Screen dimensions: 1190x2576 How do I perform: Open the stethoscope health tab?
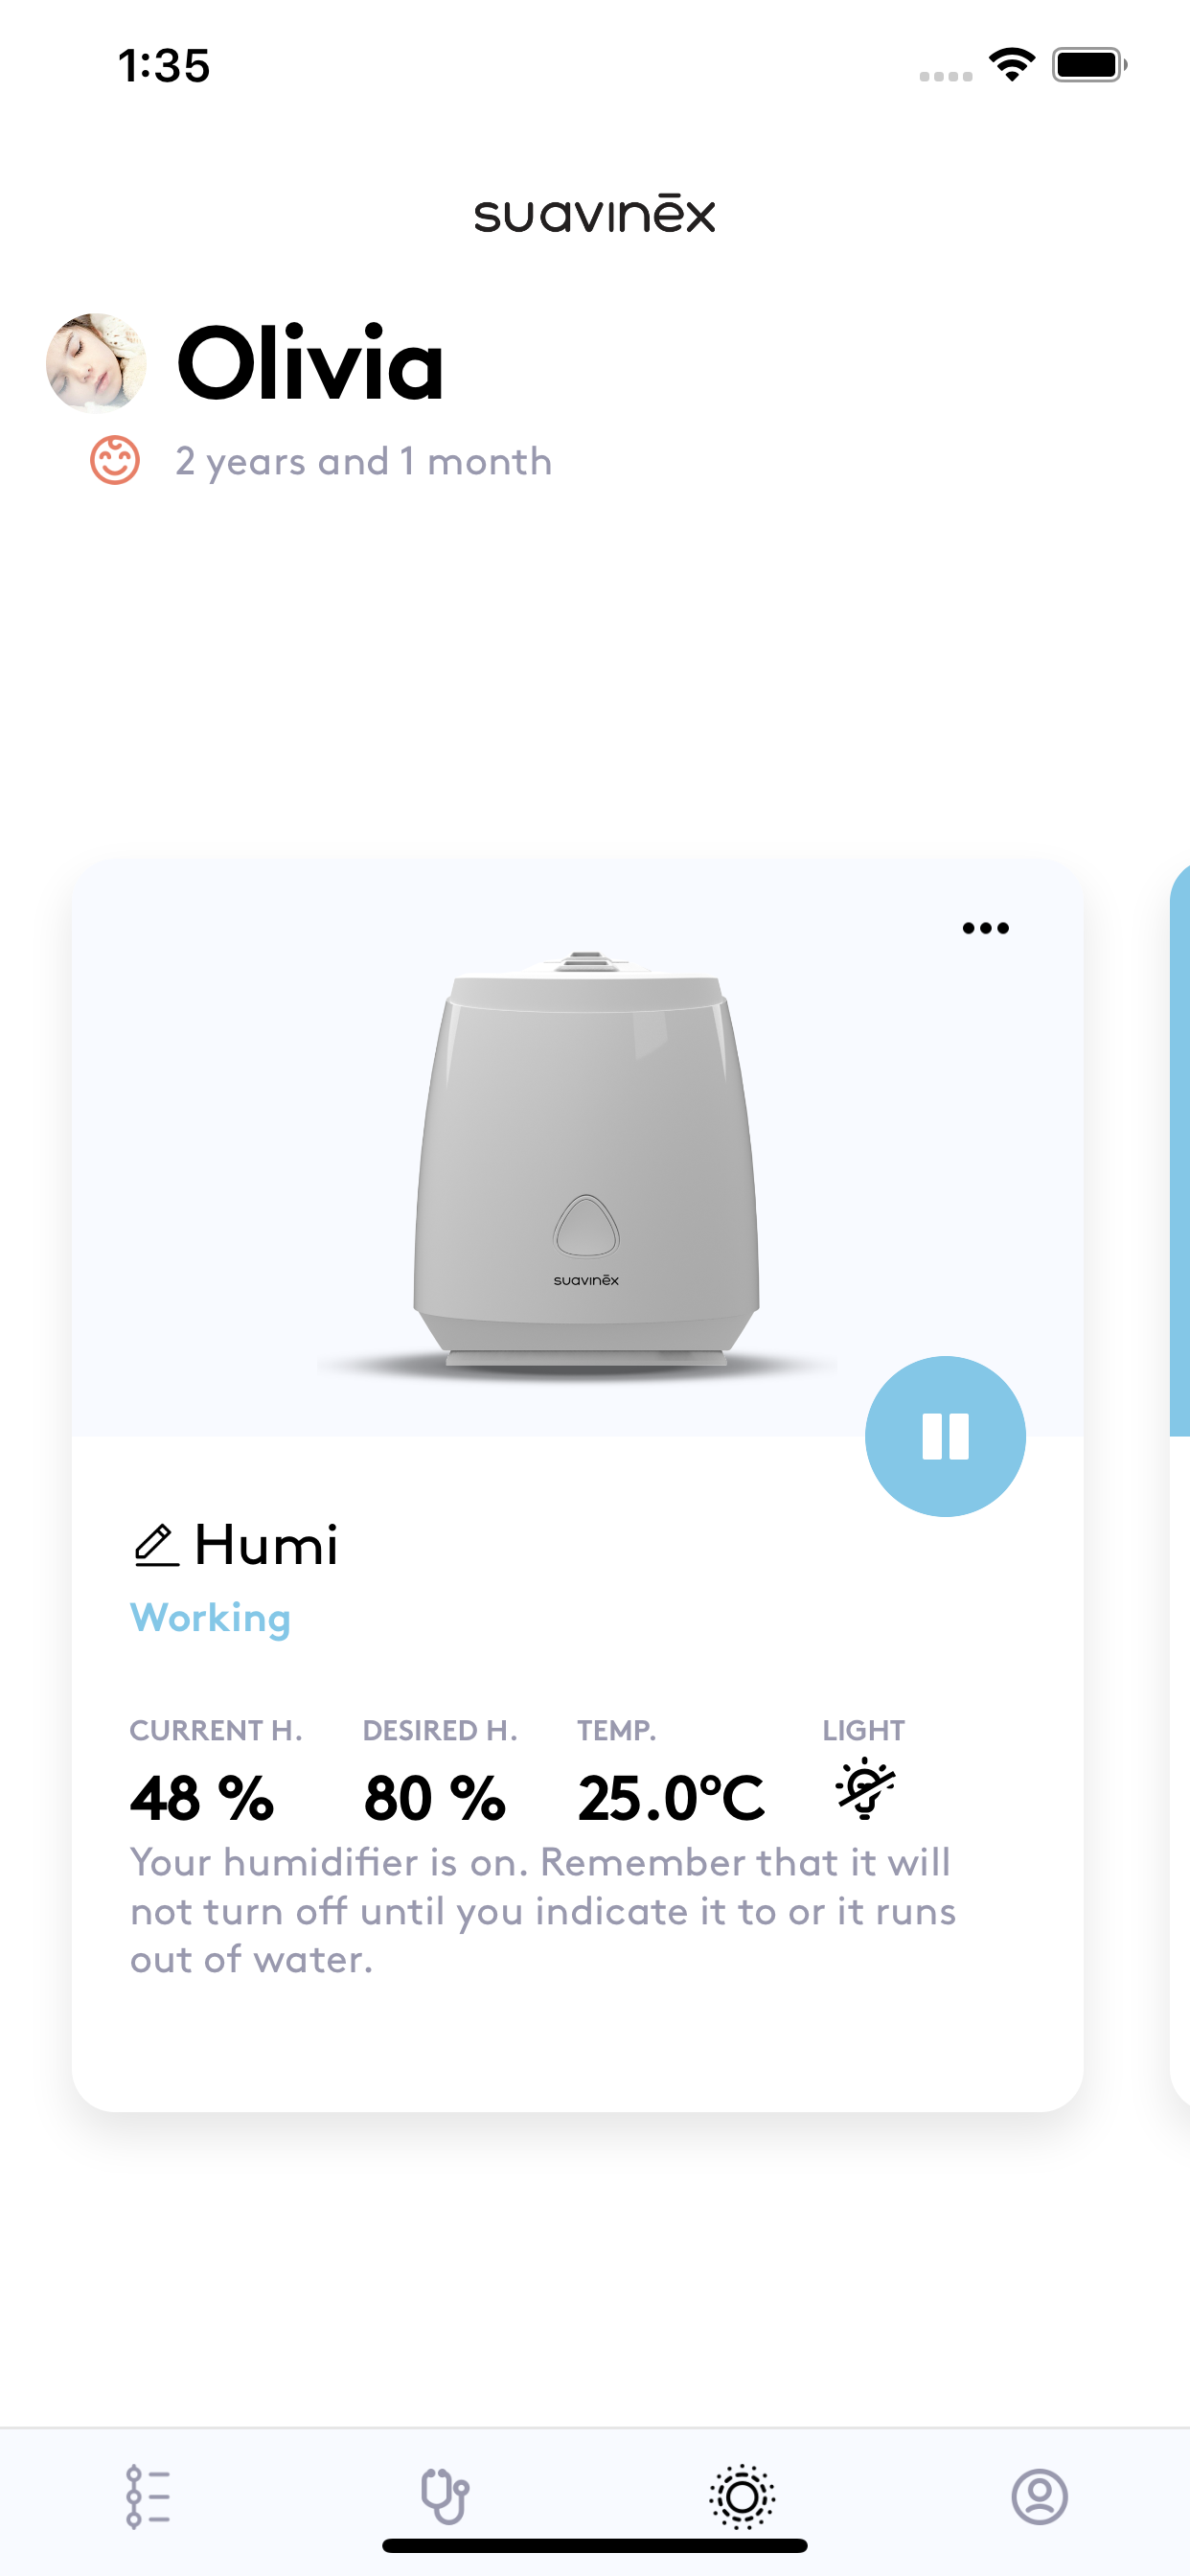click(445, 2497)
